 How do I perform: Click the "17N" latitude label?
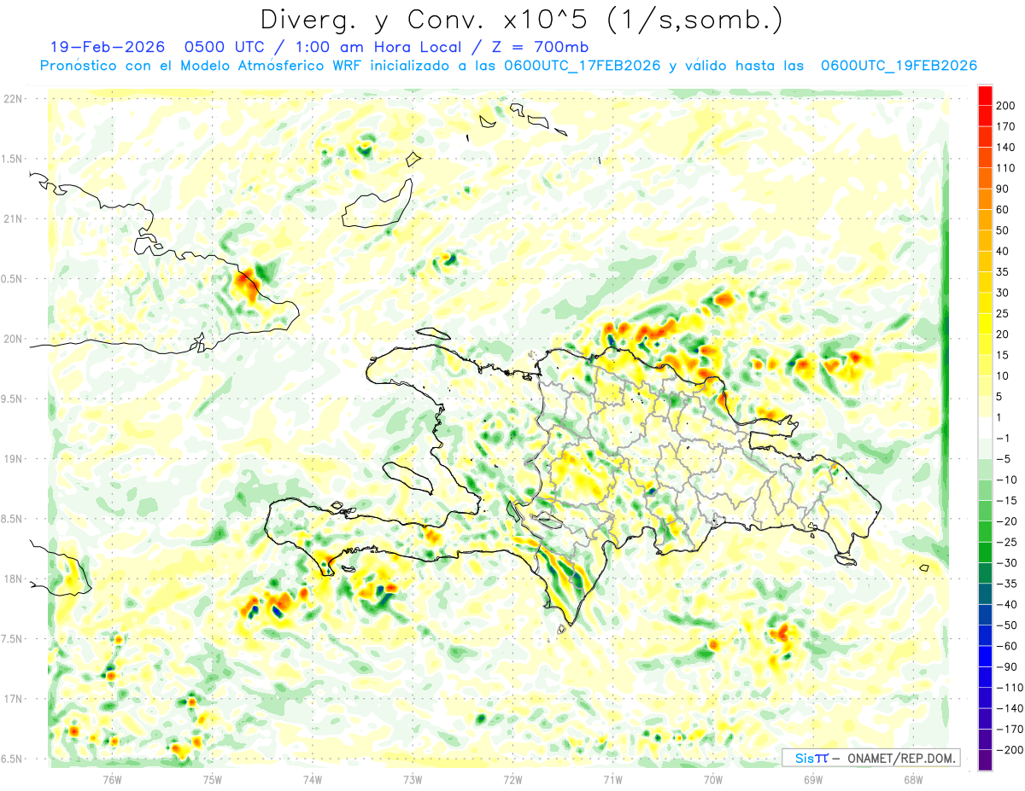14,699
